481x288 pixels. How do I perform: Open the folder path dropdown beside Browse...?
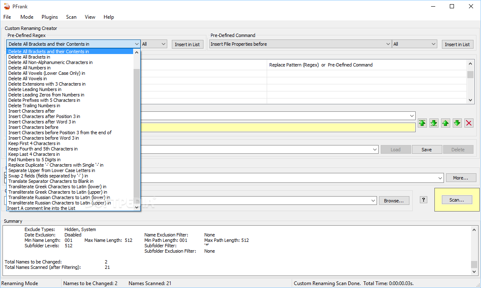pos(373,201)
